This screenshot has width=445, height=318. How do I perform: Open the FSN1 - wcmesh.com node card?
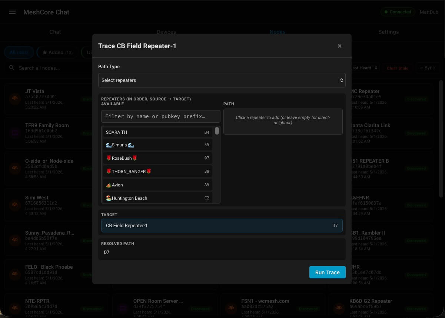point(272,306)
